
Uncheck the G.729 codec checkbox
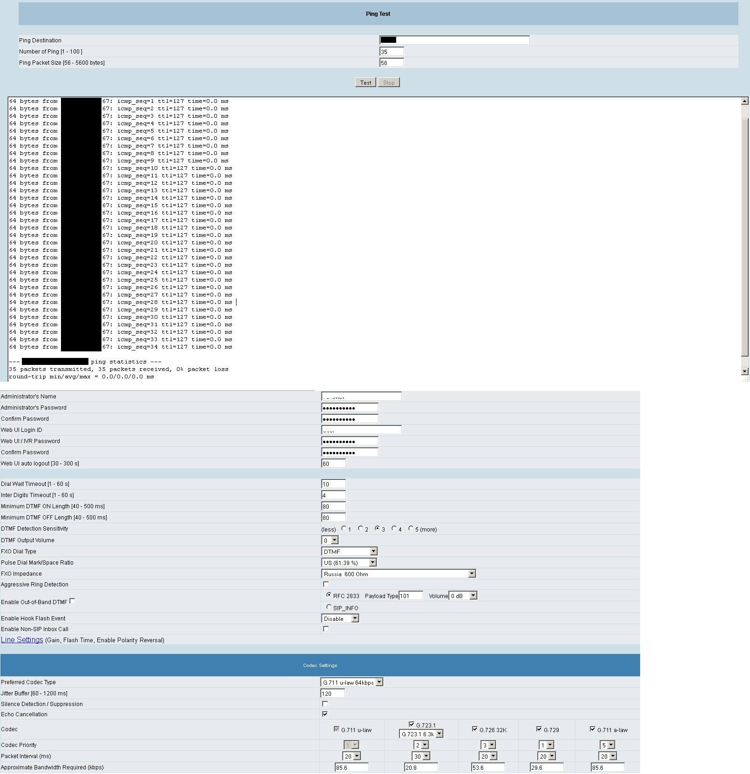point(539,729)
